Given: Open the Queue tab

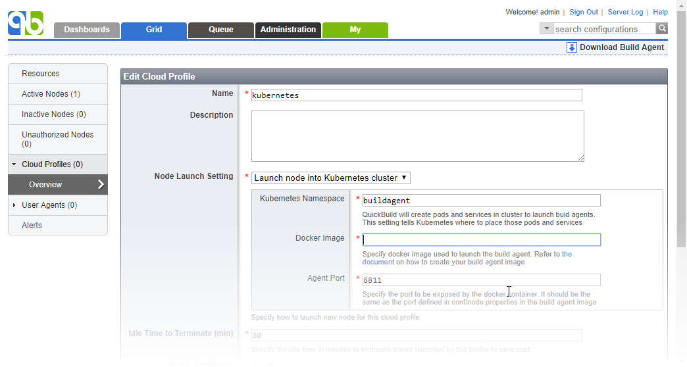Looking at the screenshot, I should [221, 30].
